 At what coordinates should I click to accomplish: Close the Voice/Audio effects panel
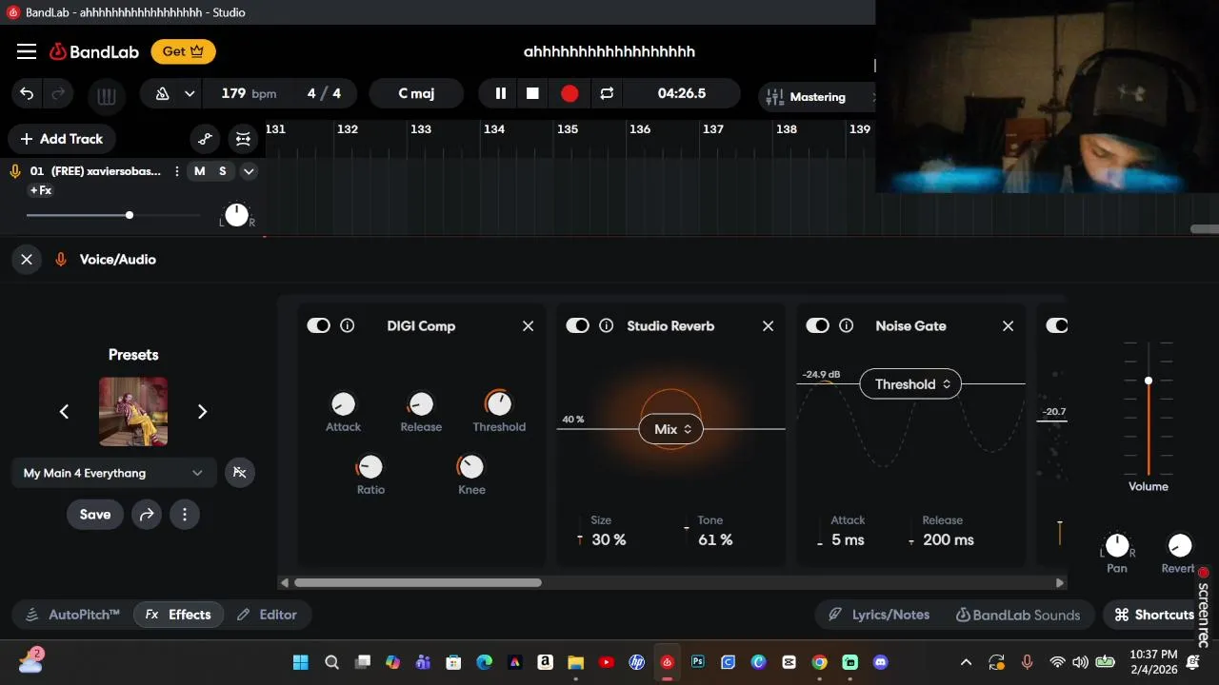(27, 259)
